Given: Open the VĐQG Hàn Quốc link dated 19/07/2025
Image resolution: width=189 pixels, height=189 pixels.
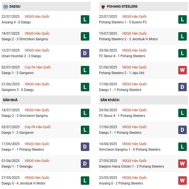Looking at the screenshot, I should pos(134,34).
